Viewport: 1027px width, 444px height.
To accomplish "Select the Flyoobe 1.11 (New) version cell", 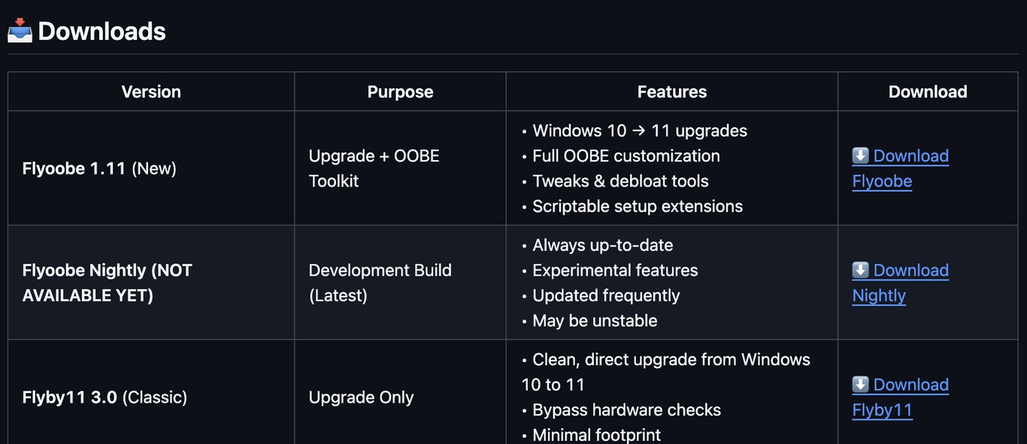I will tap(99, 168).
